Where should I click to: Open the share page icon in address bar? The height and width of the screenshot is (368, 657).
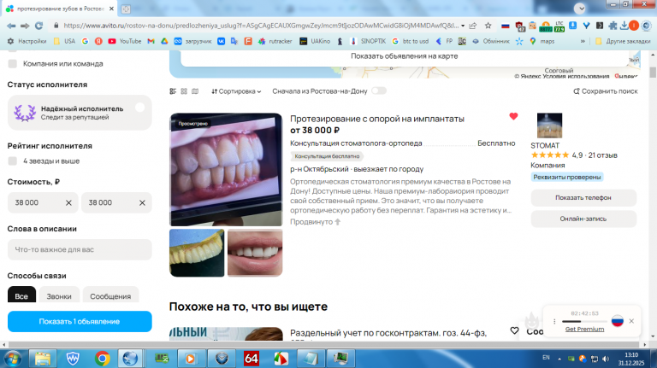pos(473,26)
